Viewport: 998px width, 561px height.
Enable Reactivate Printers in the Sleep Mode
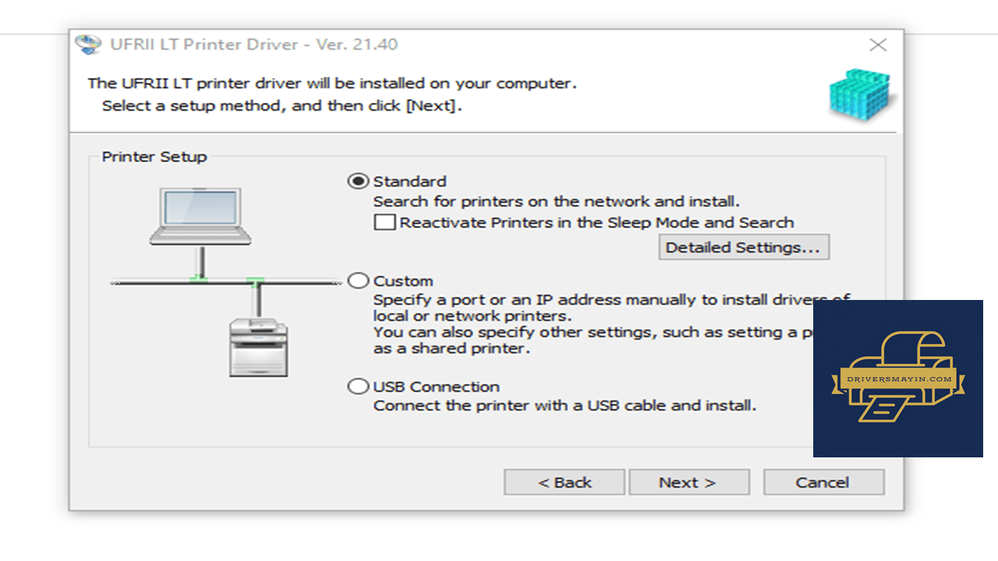point(384,223)
